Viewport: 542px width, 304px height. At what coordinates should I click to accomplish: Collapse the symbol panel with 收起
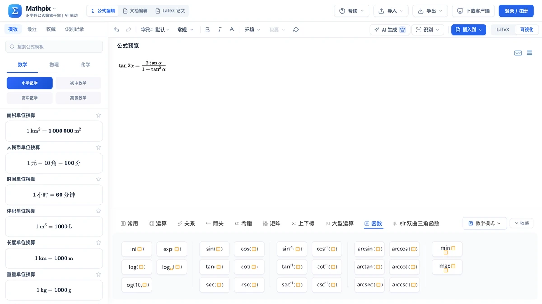coord(522,223)
